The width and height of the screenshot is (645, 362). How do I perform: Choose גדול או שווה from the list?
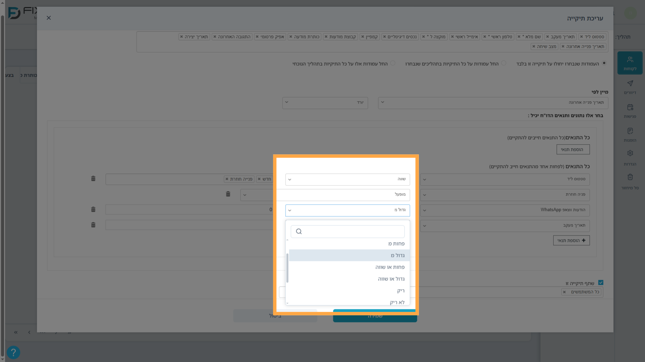click(349, 279)
